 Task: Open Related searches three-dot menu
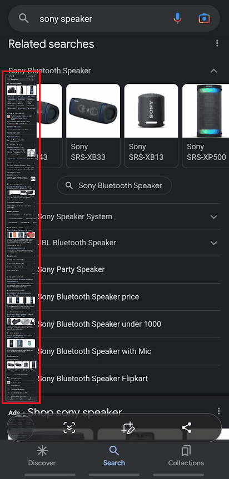[x=217, y=43]
